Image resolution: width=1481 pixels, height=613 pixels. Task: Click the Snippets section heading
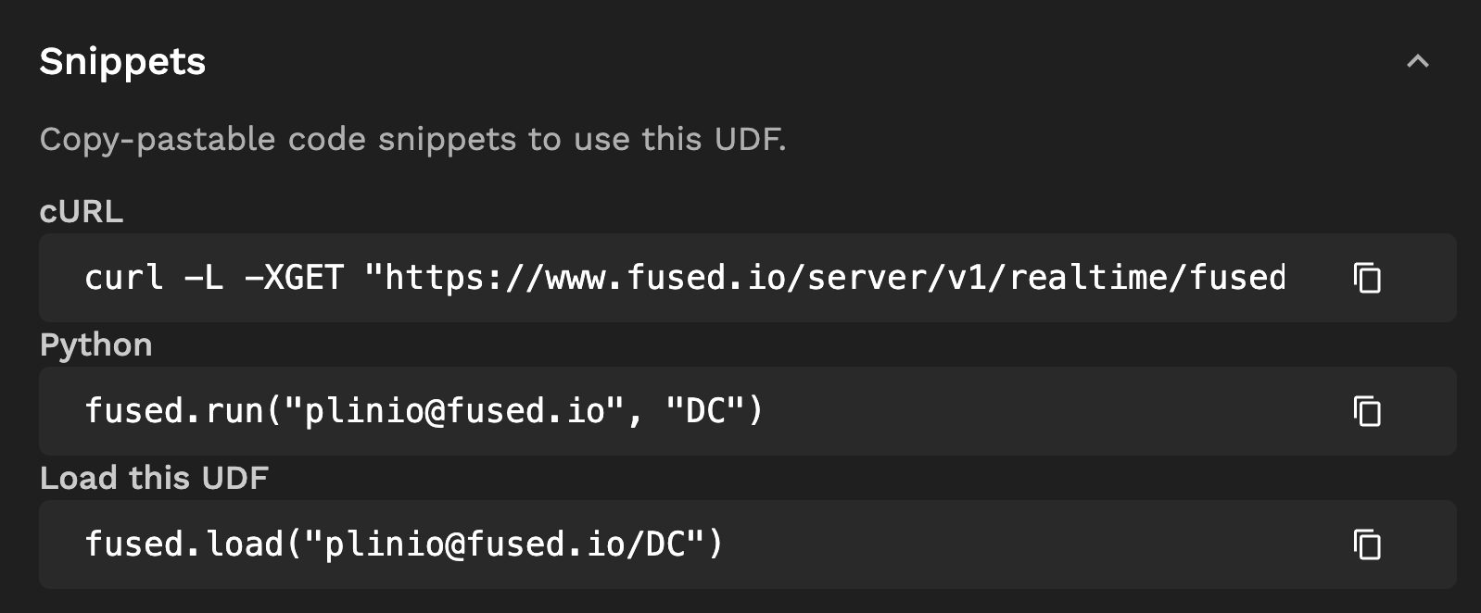point(122,62)
